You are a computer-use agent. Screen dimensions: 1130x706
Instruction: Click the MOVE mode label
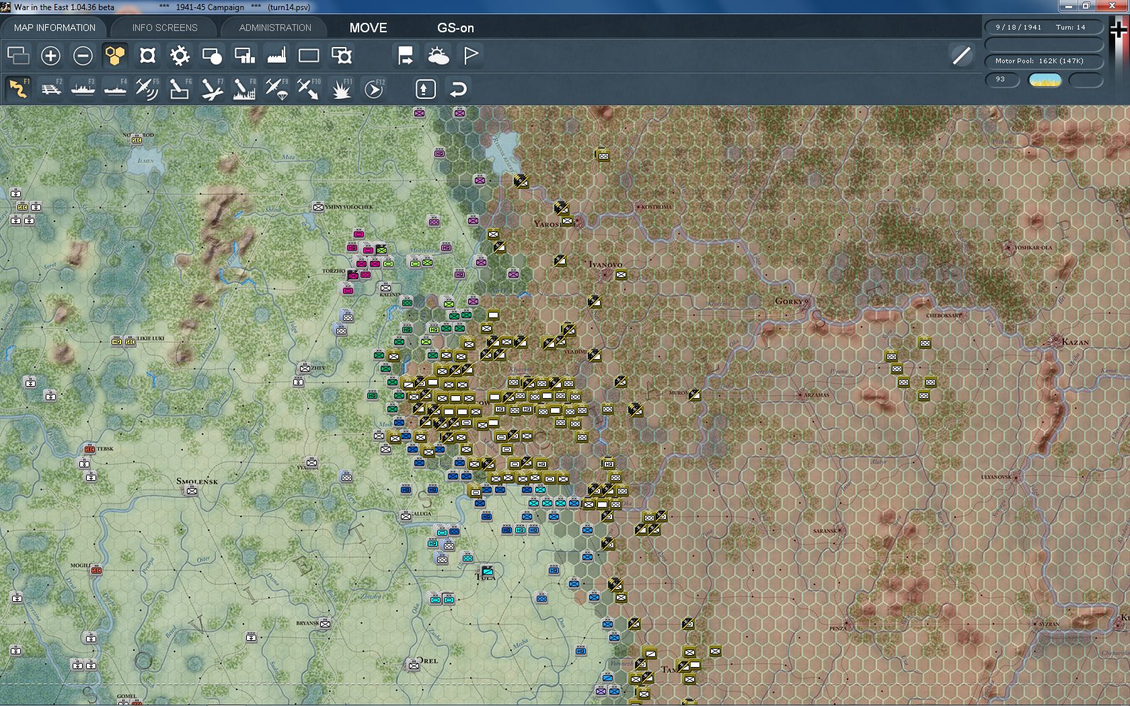click(x=368, y=28)
